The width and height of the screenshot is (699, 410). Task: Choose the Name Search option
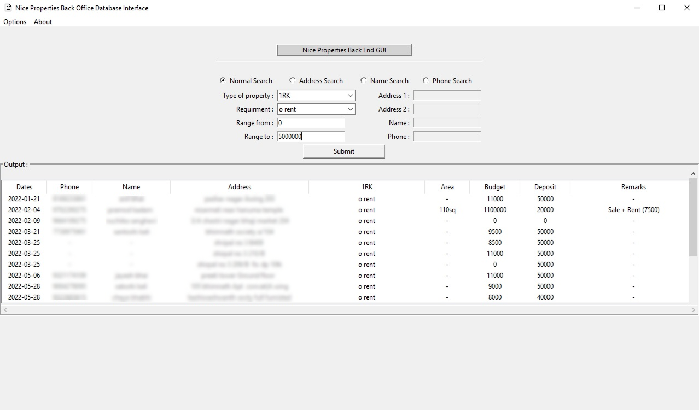(x=364, y=80)
